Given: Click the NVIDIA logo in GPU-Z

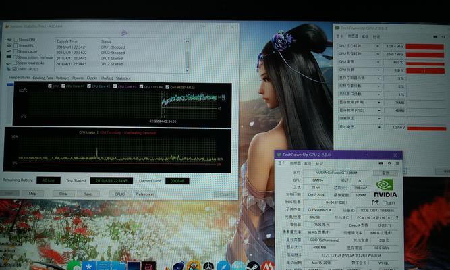Looking at the screenshot, I should tap(385, 188).
